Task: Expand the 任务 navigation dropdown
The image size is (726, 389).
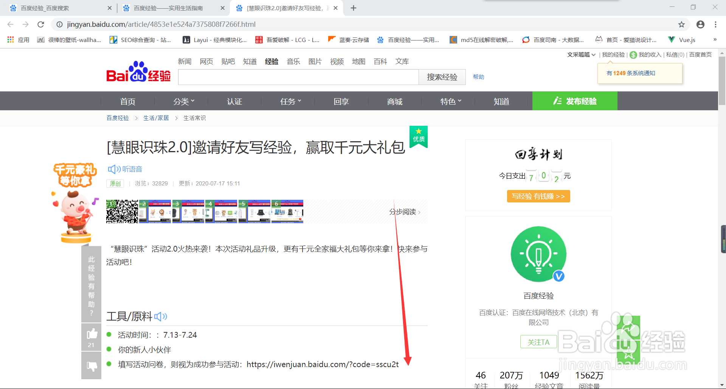Action: click(x=290, y=101)
